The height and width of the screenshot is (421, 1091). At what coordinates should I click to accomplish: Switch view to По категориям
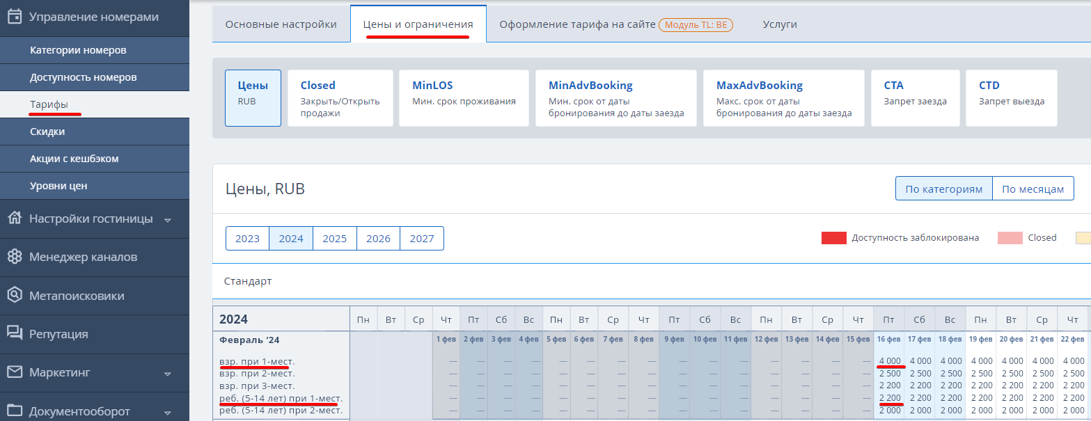click(943, 189)
